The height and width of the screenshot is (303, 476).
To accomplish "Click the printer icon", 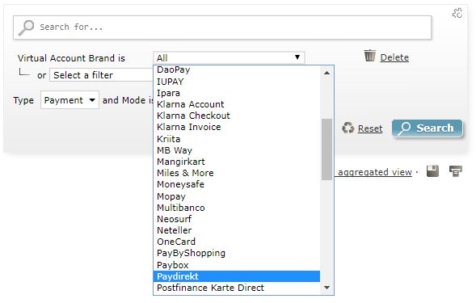I will coord(455,171).
